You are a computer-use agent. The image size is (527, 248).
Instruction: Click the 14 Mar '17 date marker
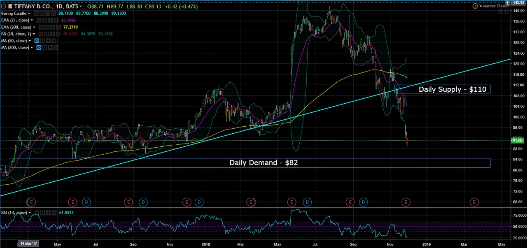[x=29, y=243]
